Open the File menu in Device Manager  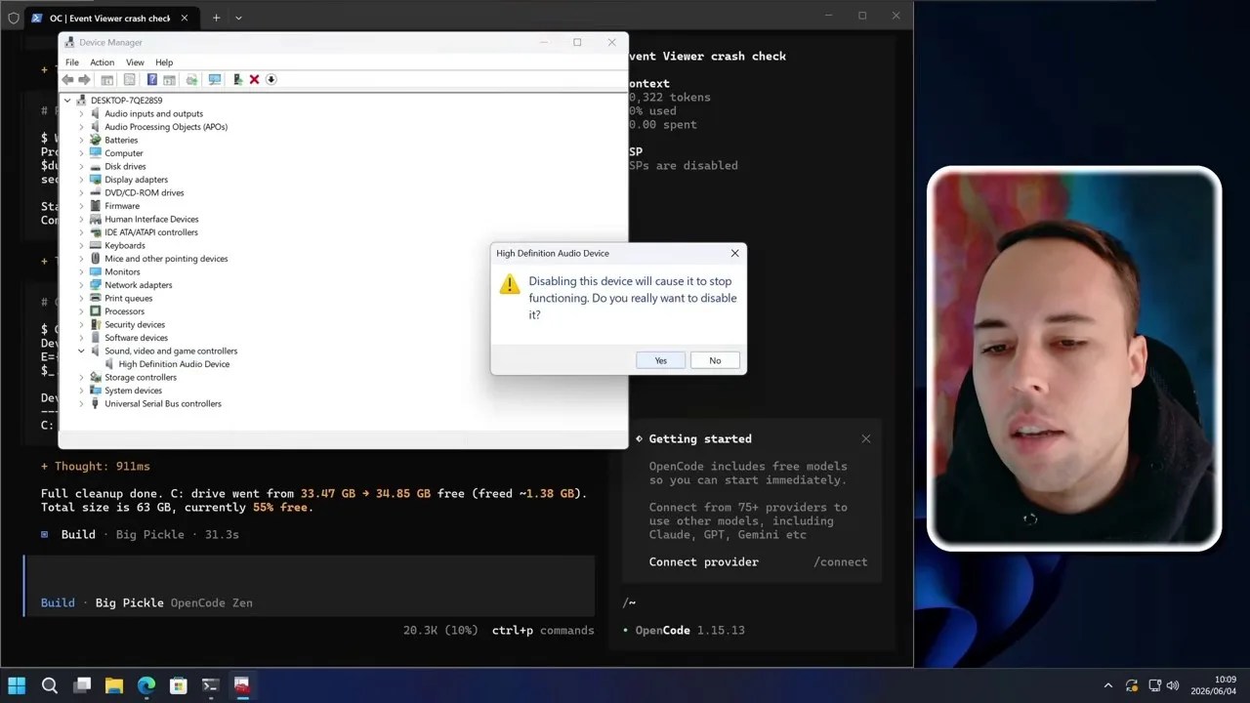(x=72, y=62)
